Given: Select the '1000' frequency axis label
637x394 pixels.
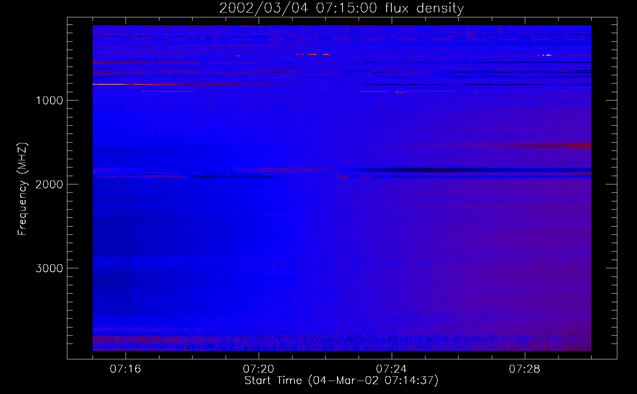Looking at the screenshot, I should 49,100.
